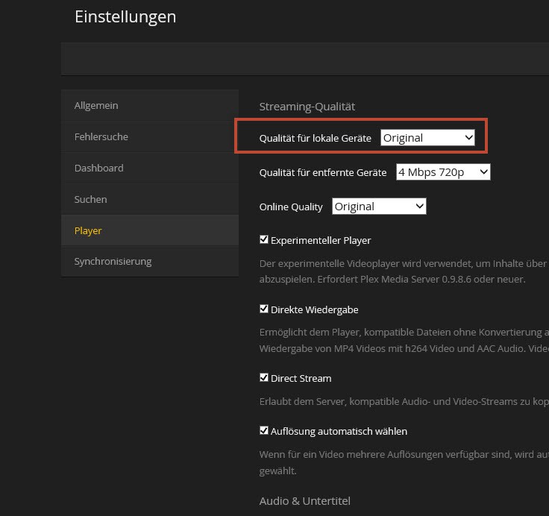The width and height of the screenshot is (549, 516).
Task: Click the Einstellungen page heading
Action: click(125, 16)
